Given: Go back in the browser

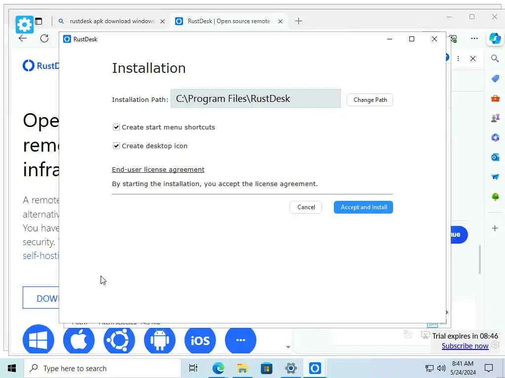Looking at the screenshot, I should [x=23, y=38].
